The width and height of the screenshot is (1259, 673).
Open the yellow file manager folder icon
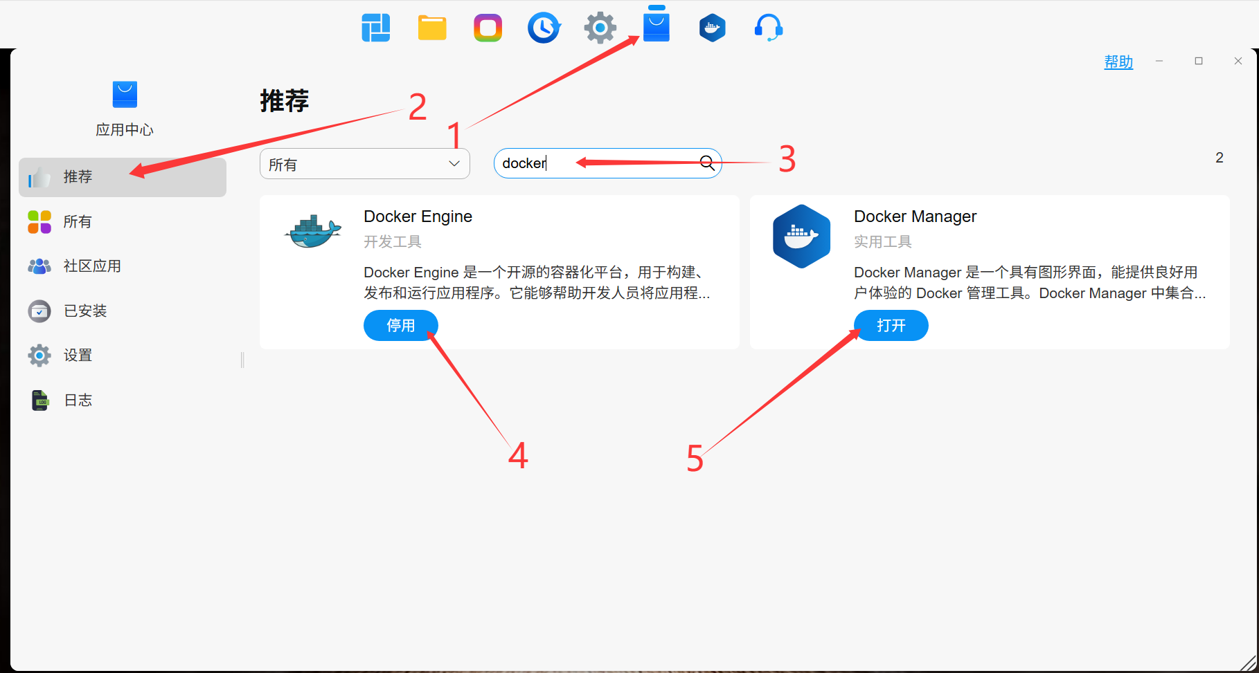coord(432,28)
